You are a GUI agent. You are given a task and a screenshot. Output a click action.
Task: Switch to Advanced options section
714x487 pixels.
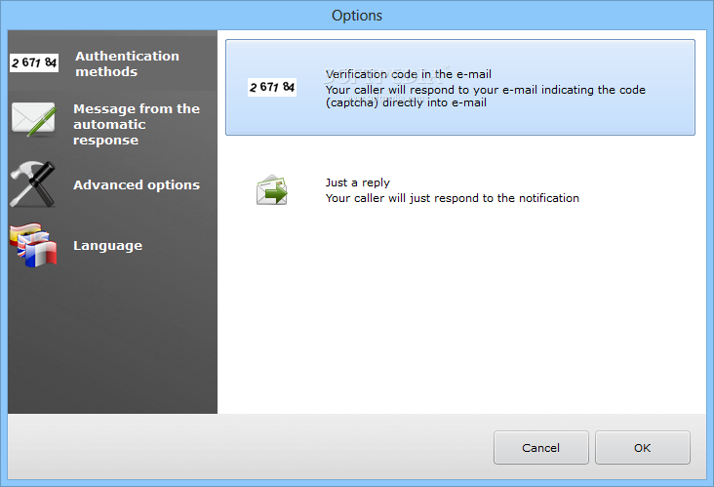[x=112, y=184]
